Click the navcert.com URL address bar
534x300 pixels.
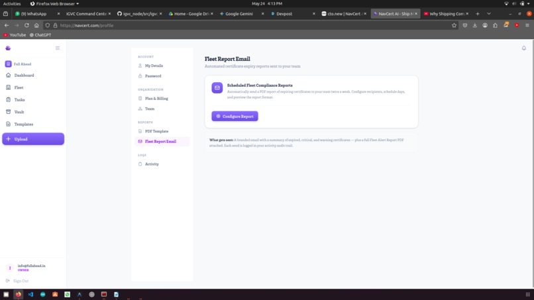252,25
